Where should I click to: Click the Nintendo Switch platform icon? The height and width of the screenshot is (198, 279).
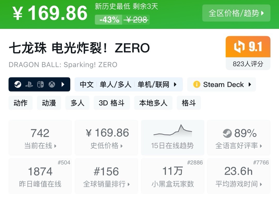[40, 85]
